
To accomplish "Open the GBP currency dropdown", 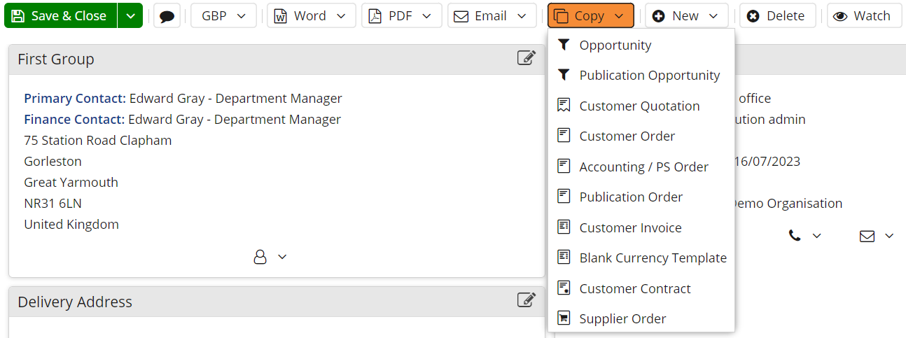I will point(223,16).
